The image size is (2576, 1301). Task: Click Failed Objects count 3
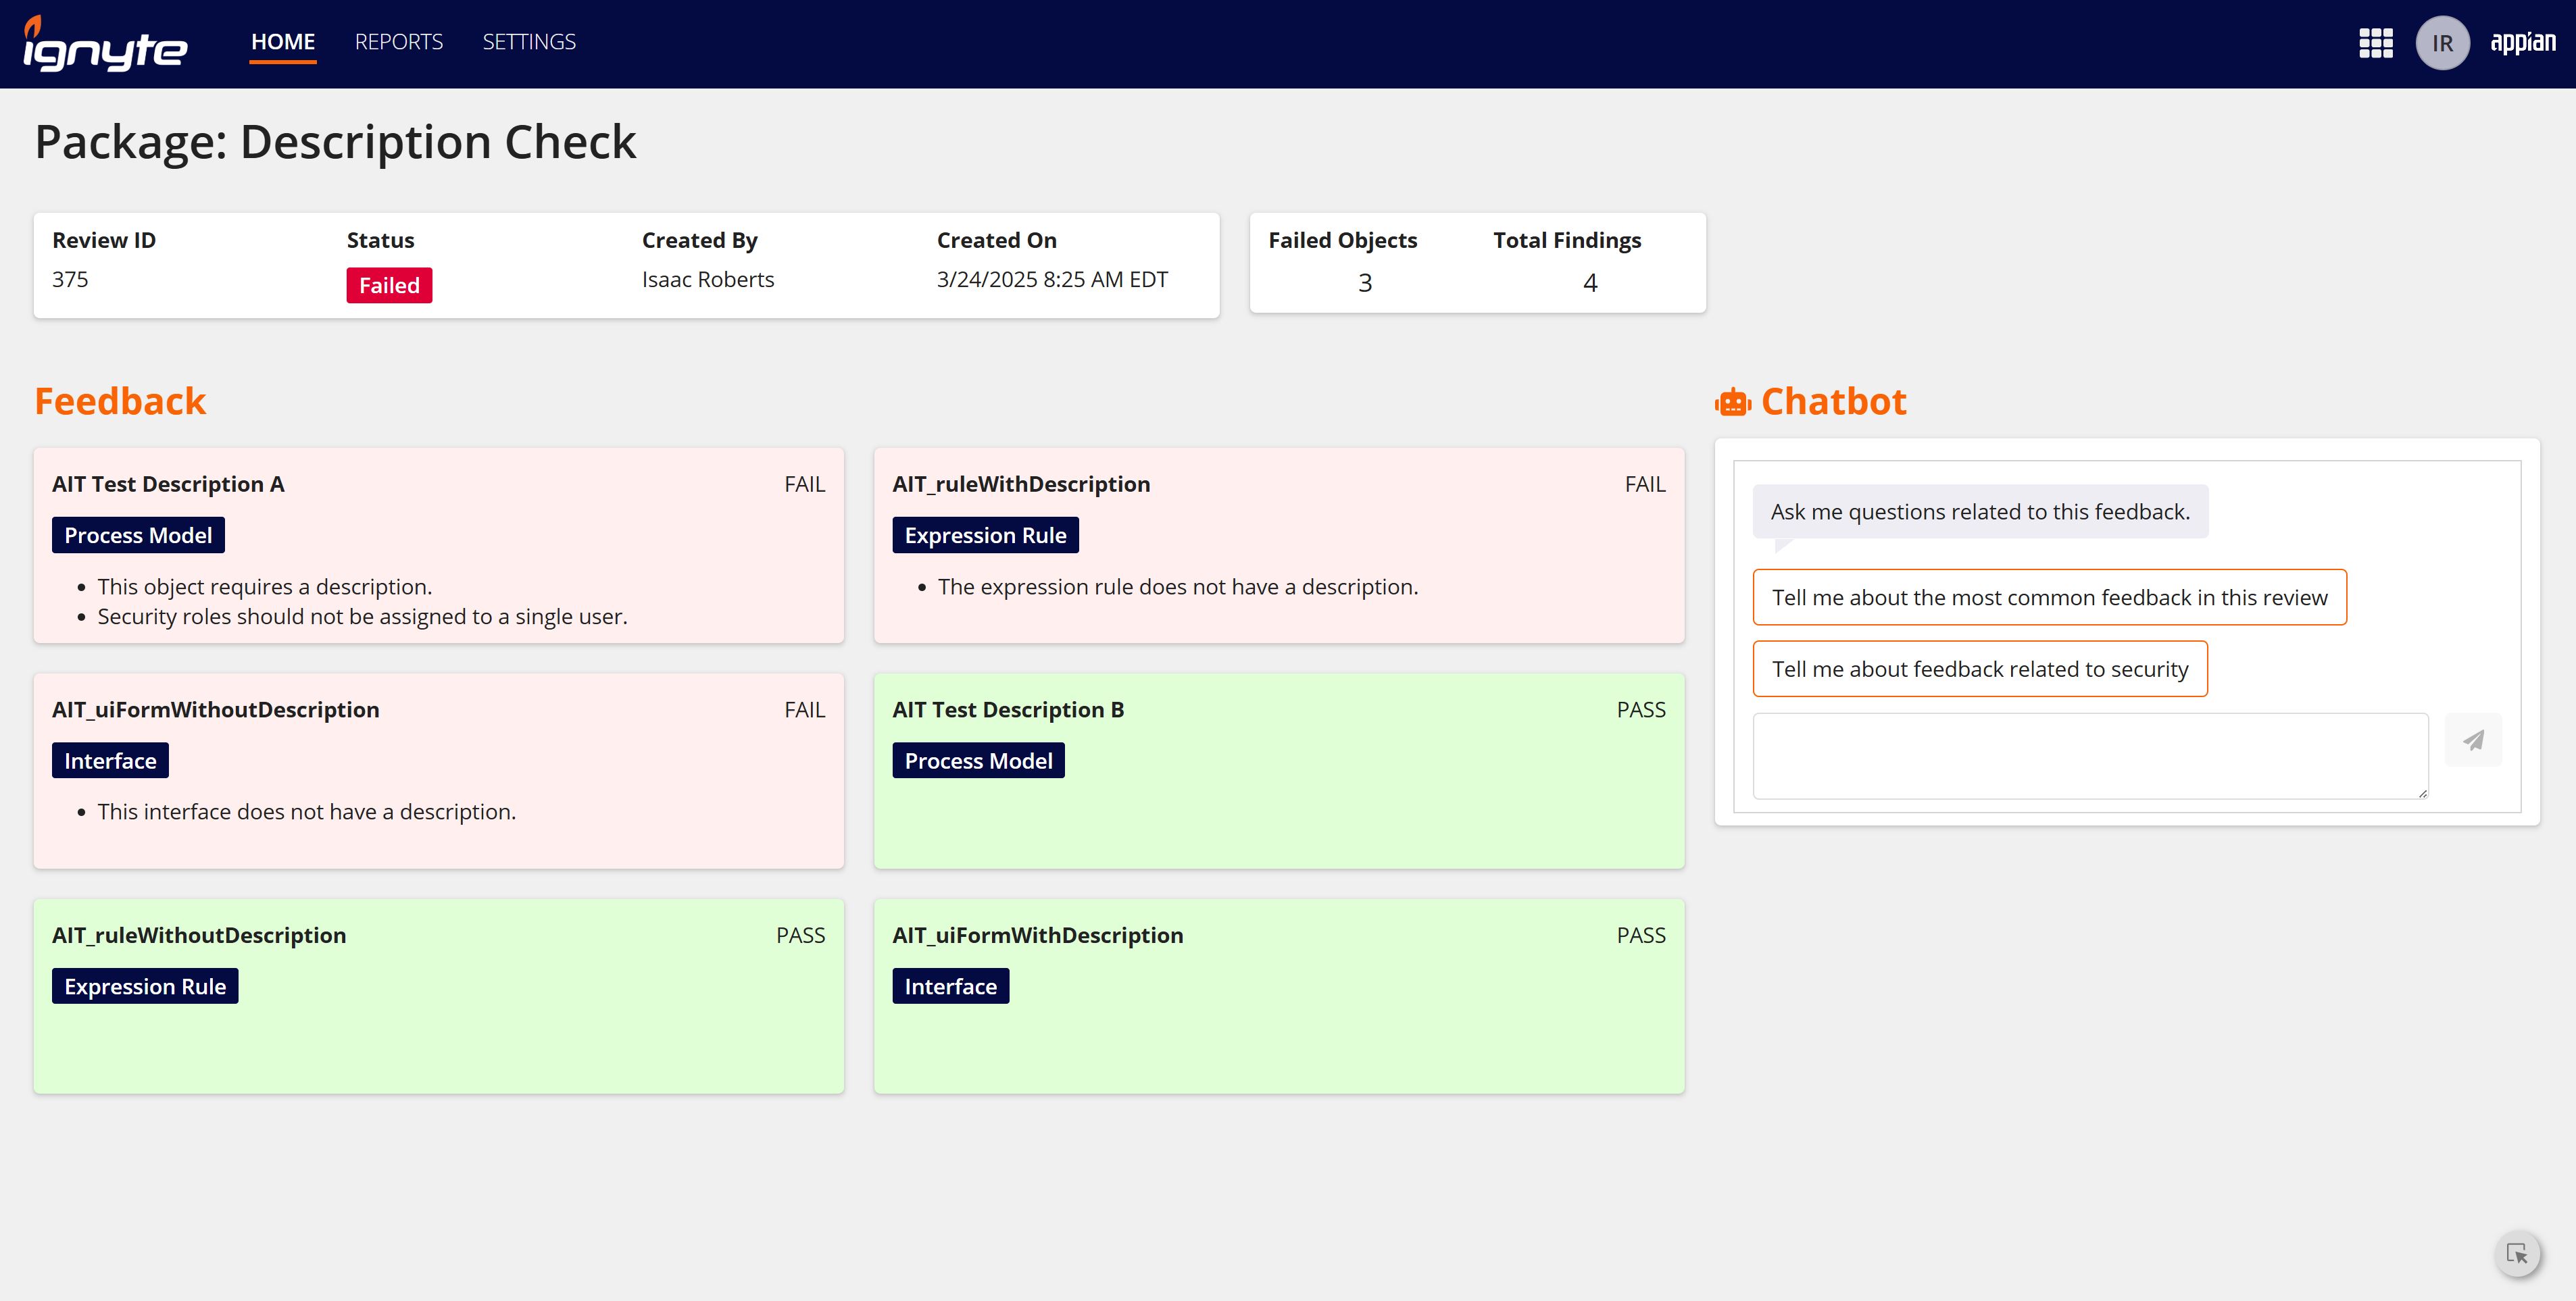pyautogui.click(x=1364, y=283)
